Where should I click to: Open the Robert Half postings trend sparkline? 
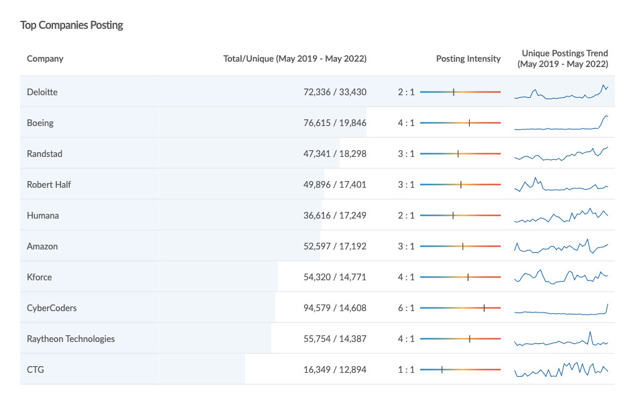(561, 184)
